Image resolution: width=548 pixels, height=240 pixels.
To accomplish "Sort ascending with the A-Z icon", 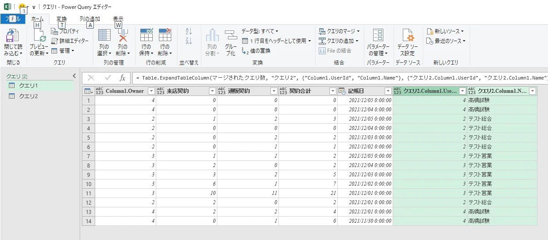I will click(189, 31).
